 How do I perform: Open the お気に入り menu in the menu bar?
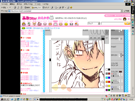point(28,4)
